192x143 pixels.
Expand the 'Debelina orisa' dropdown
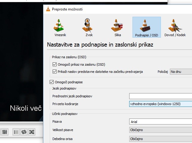tap(160, 139)
